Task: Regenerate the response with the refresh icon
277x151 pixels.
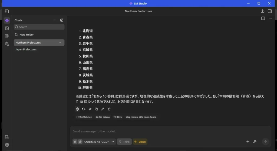Action: (84, 109)
